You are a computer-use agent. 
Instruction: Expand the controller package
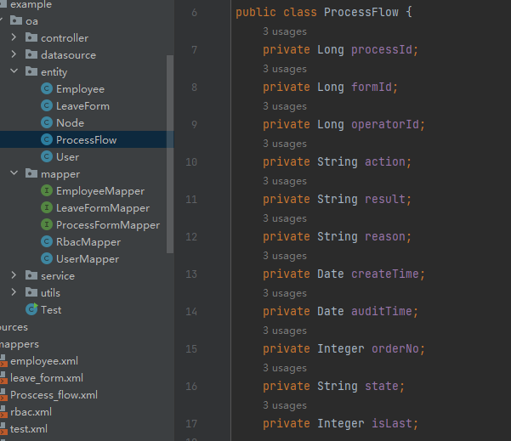(14, 38)
